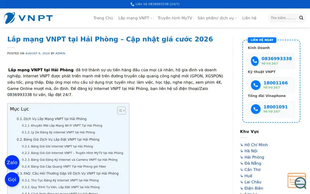The image size is (310, 194).
Task: Open Hà Nội area link
Action: [251, 151]
